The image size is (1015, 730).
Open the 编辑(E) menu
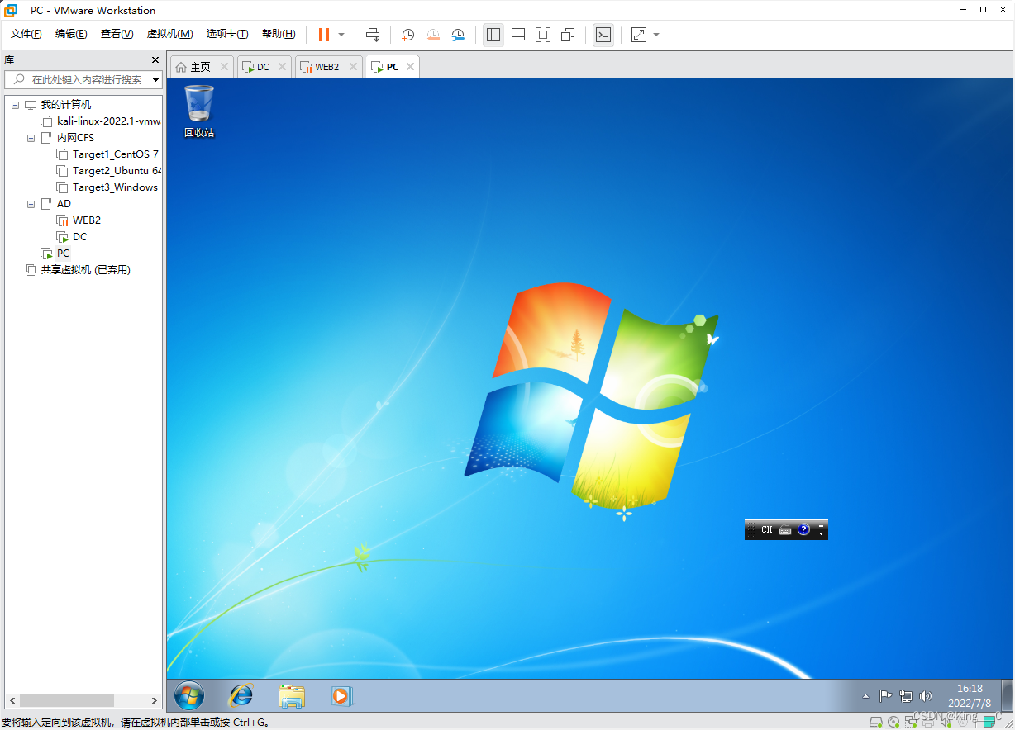pyautogui.click(x=71, y=34)
